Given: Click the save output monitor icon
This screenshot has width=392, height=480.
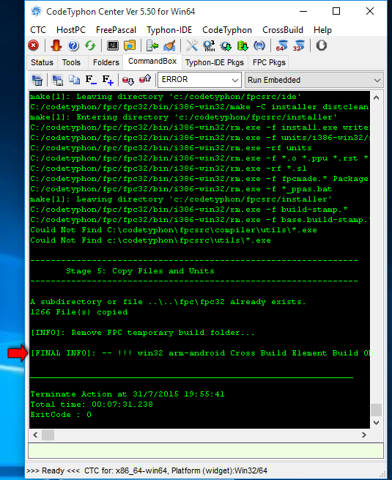Looking at the screenshot, I should click(x=57, y=80).
